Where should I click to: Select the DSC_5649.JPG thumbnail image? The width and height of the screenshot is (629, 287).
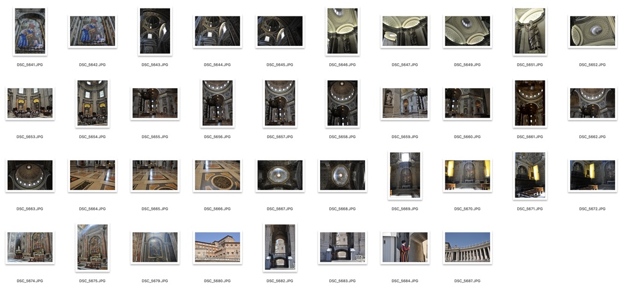467,31
